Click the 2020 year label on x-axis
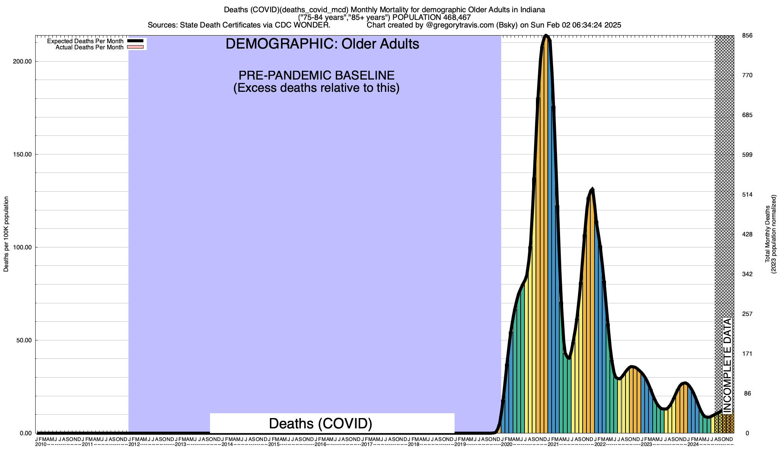Screen dimensions: 784x459 506,444
